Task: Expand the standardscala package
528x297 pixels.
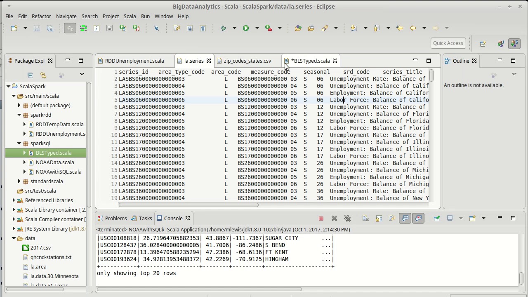Action: click(x=19, y=181)
